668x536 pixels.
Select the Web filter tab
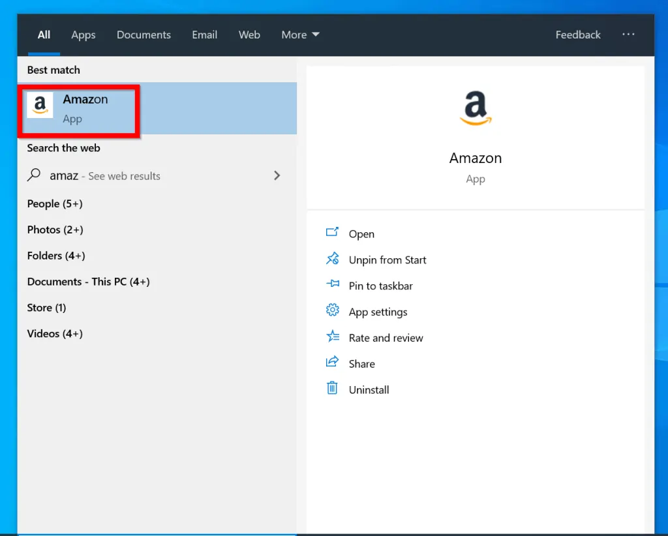[x=249, y=35]
